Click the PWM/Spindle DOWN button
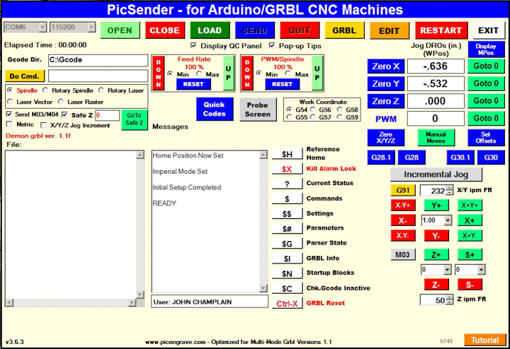 point(247,73)
